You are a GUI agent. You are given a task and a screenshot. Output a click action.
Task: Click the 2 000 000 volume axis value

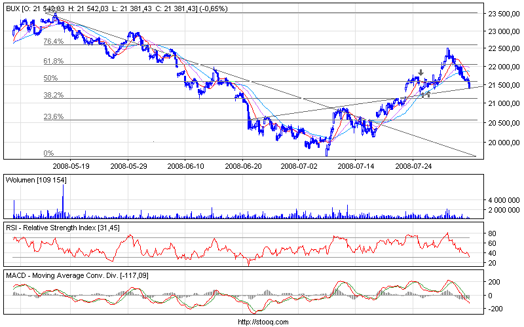click(x=504, y=210)
